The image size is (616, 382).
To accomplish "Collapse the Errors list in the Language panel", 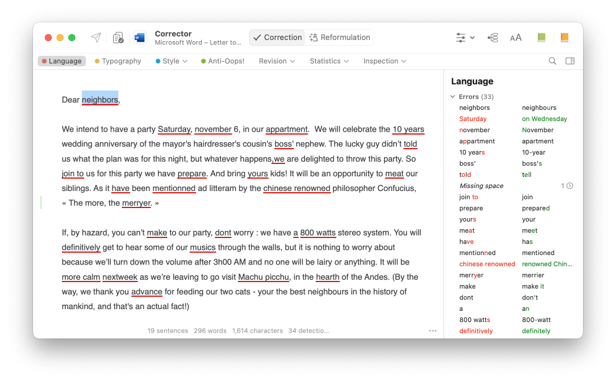I will (x=453, y=97).
